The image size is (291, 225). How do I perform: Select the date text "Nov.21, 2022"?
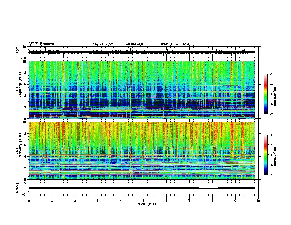pos(103,44)
